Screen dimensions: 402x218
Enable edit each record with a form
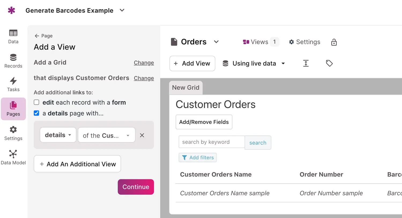pyautogui.click(x=36, y=102)
